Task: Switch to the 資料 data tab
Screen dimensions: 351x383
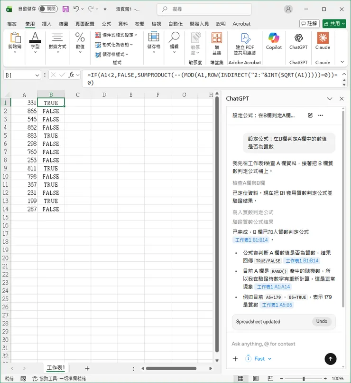Action: [x=123, y=24]
